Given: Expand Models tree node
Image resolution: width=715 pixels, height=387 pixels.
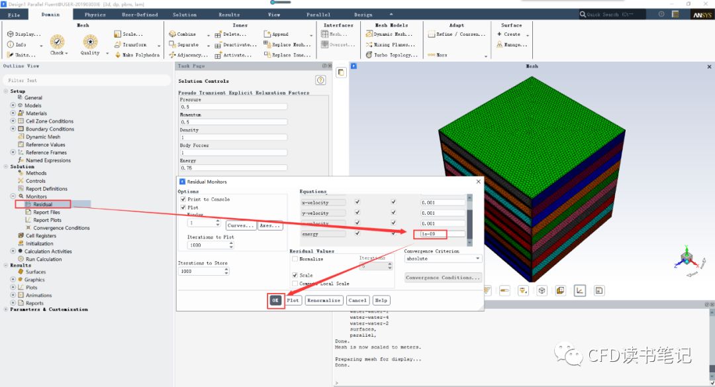Looking at the screenshot, I should pos(13,105).
